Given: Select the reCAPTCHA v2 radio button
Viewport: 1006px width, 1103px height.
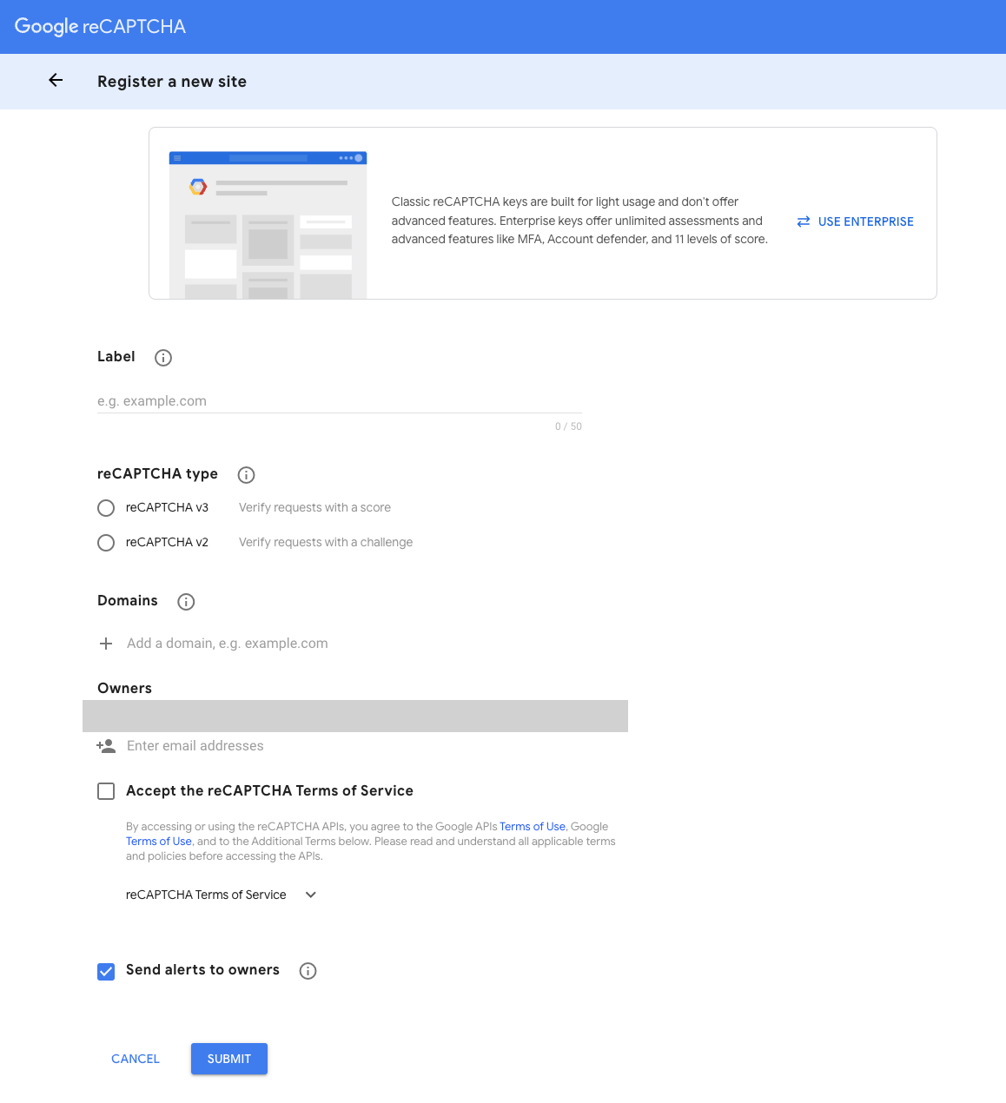Looking at the screenshot, I should (106, 543).
